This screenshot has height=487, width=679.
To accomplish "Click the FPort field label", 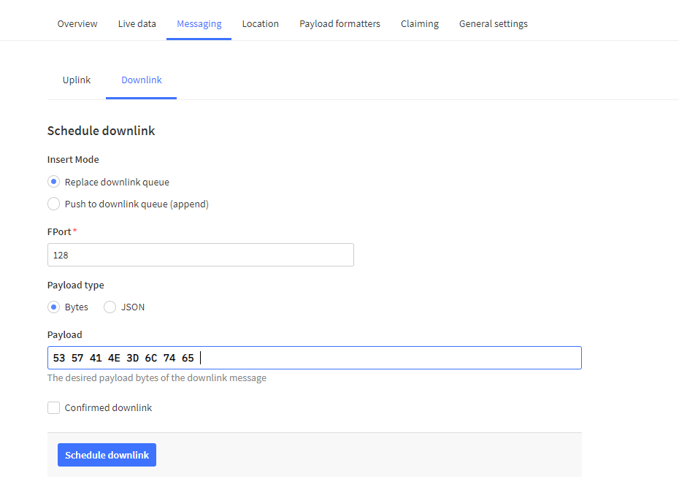I will pyautogui.click(x=59, y=231).
